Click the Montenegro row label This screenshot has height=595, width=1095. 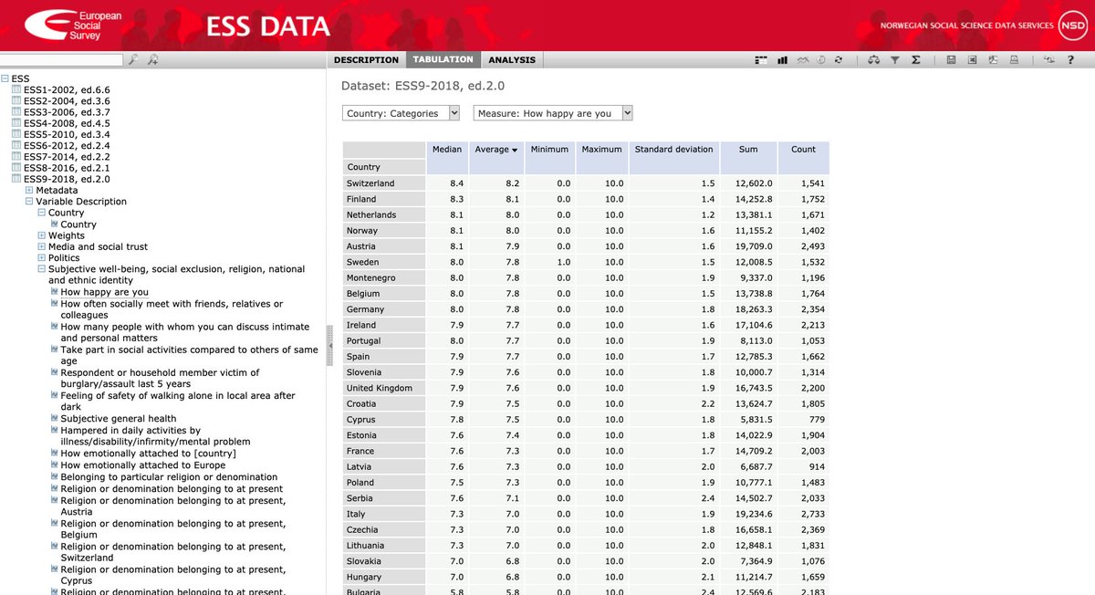372,277
